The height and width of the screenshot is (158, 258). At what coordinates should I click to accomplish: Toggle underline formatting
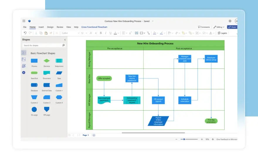coord(111,33)
